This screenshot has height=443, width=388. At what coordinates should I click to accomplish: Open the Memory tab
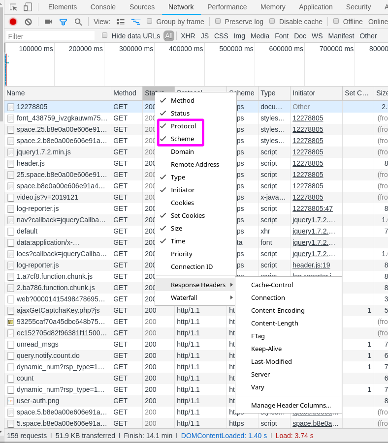pyautogui.click(x=273, y=7)
